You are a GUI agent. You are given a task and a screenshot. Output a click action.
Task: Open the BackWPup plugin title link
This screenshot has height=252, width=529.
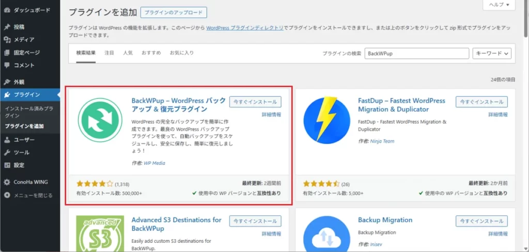(178, 105)
